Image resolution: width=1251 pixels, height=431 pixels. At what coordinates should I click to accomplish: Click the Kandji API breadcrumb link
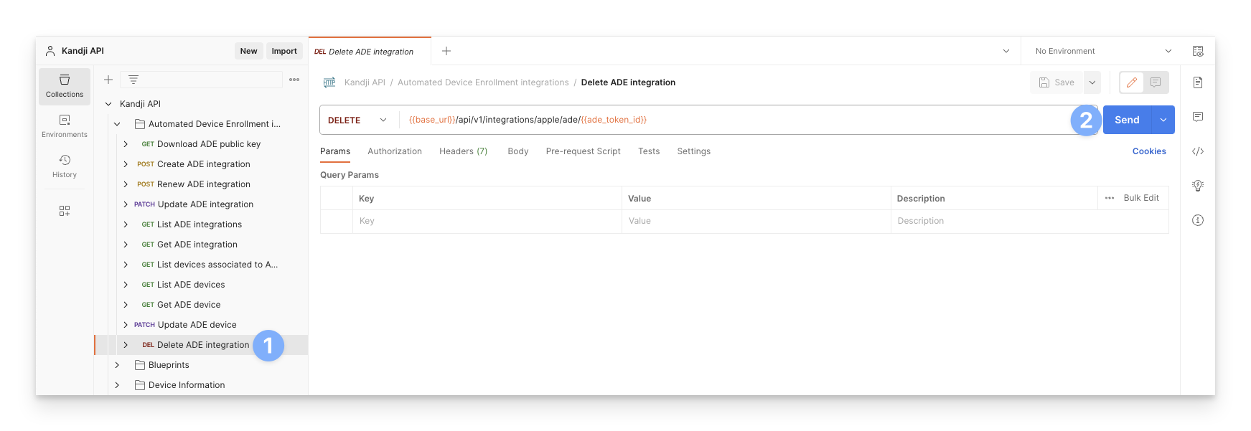coord(365,82)
